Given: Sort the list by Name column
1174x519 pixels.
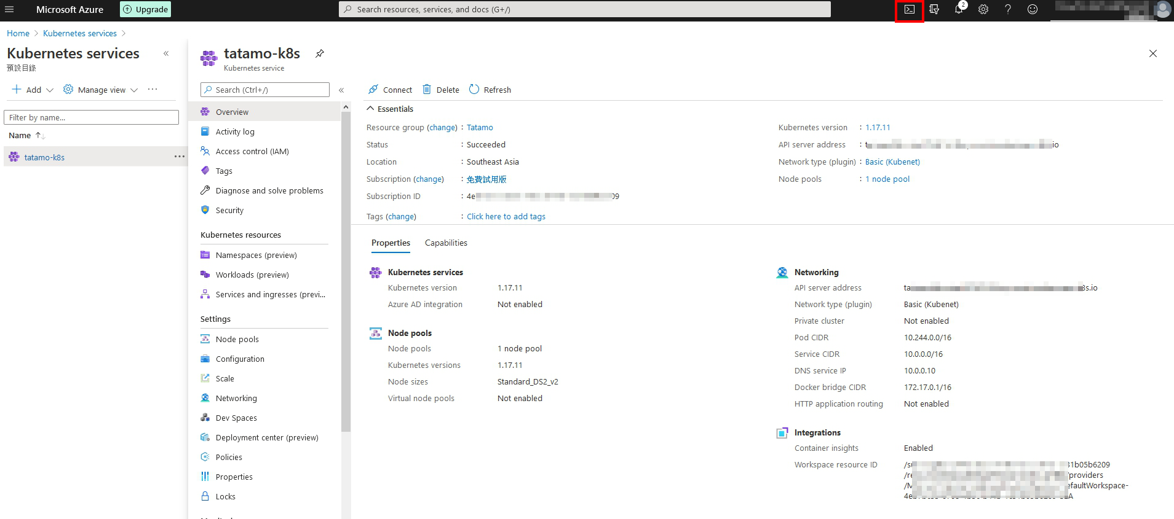Looking at the screenshot, I should pos(26,135).
